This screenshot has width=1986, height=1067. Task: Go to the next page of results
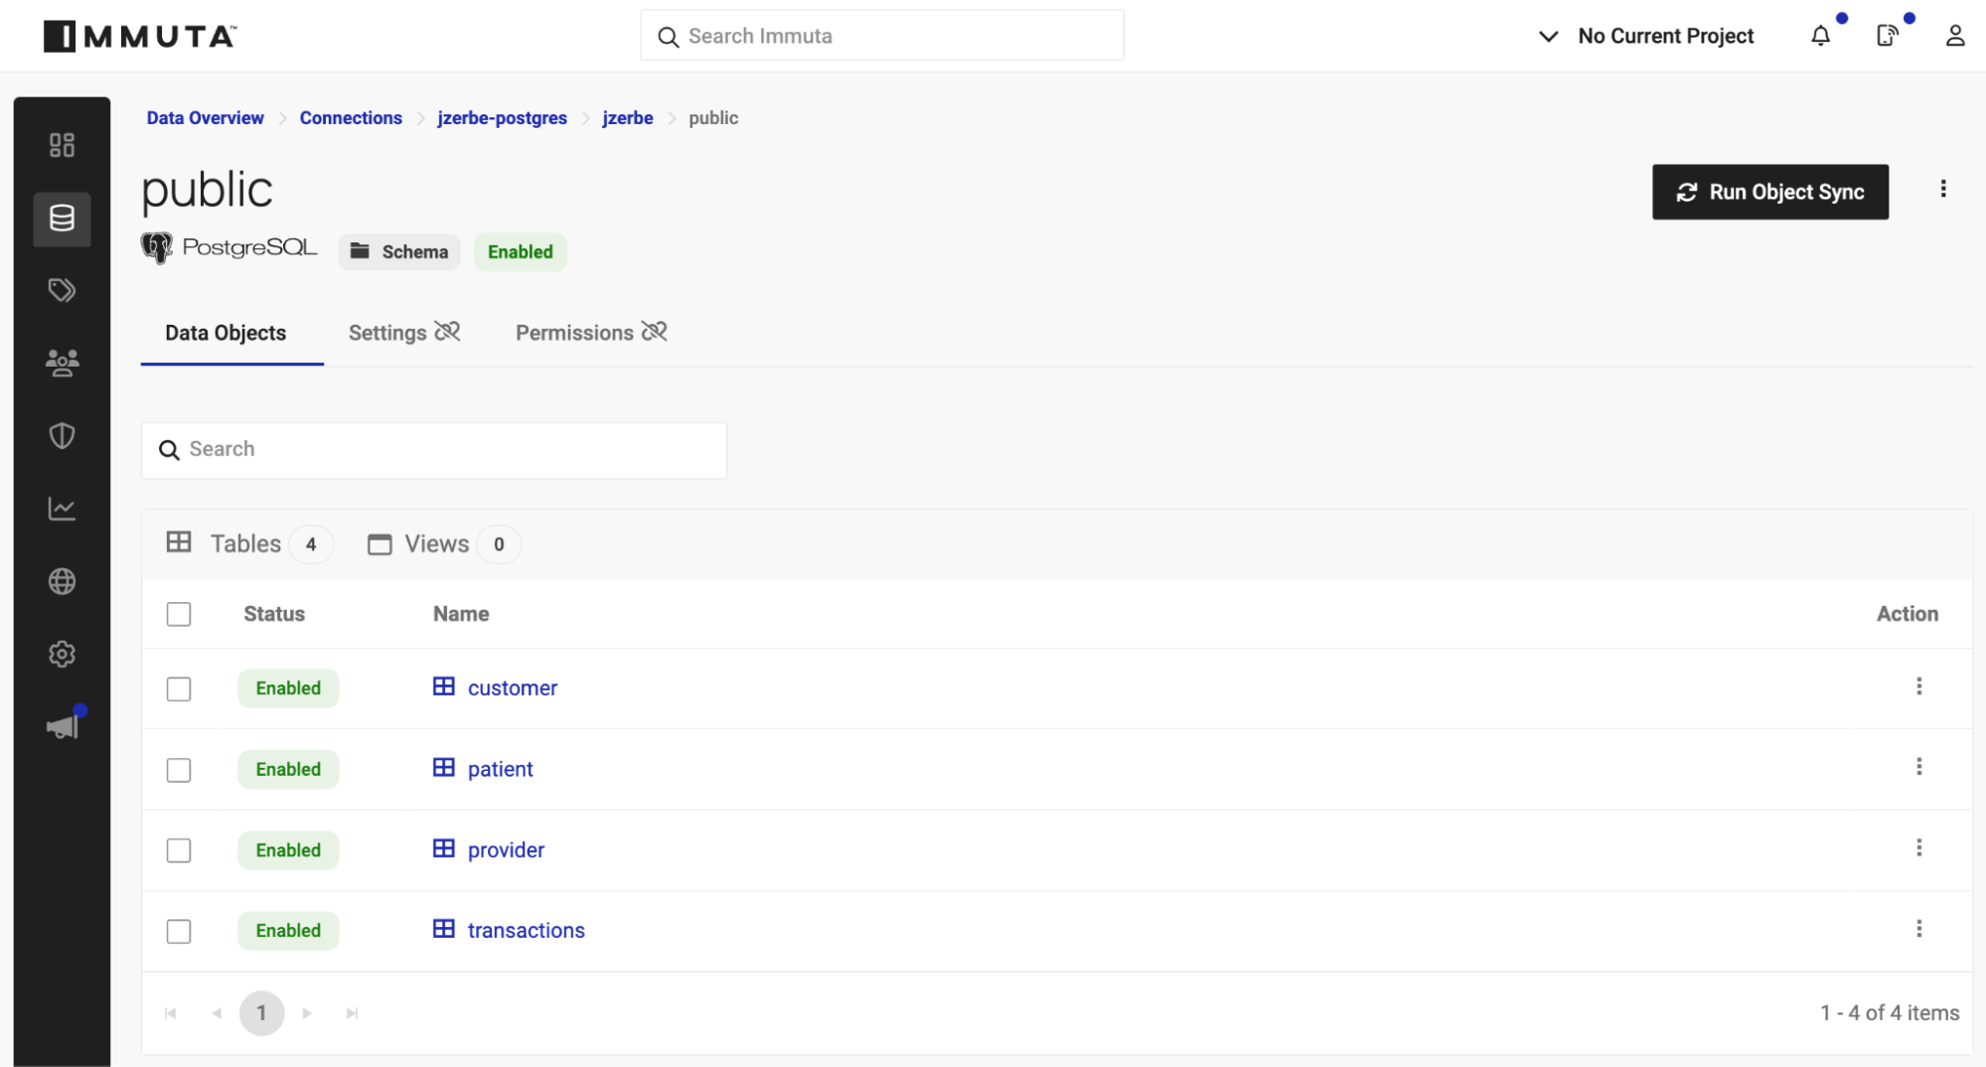[307, 1013]
